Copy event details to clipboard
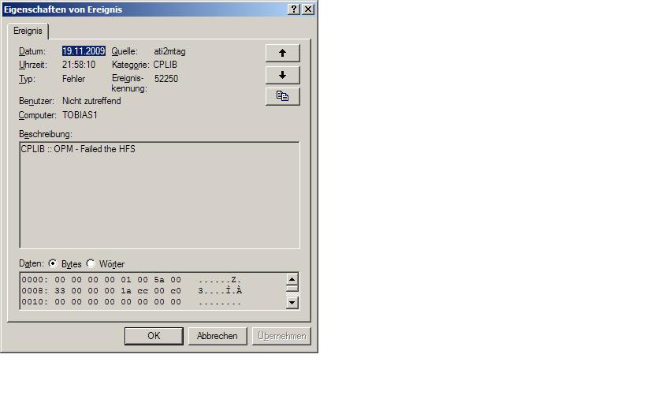 (282, 96)
